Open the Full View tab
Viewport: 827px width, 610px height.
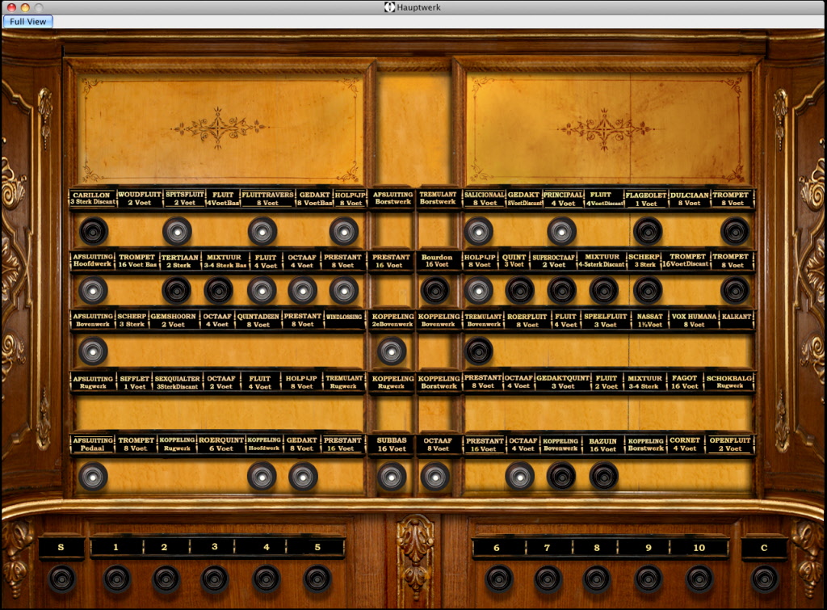click(28, 22)
